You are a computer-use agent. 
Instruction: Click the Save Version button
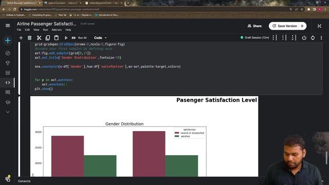285,26
